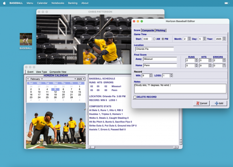The width and height of the screenshot is (233, 167).
Task: Switch to the Pitching tab
Action: [160, 31]
